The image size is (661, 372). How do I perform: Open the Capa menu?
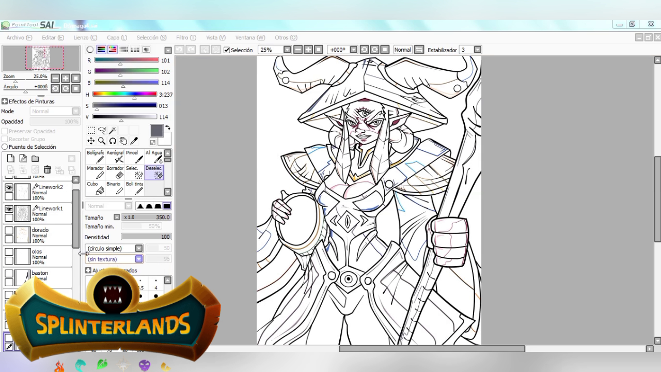(x=117, y=38)
